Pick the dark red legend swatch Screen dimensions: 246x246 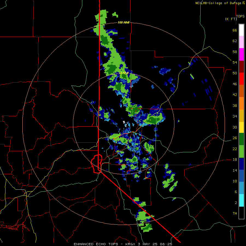click(x=241, y=67)
